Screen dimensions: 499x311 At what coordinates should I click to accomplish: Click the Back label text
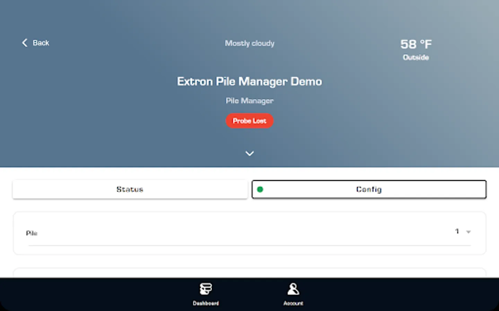[x=41, y=43]
